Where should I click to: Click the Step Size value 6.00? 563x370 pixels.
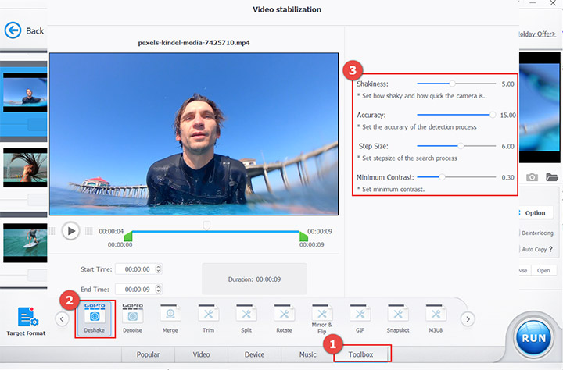(x=507, y=146)
